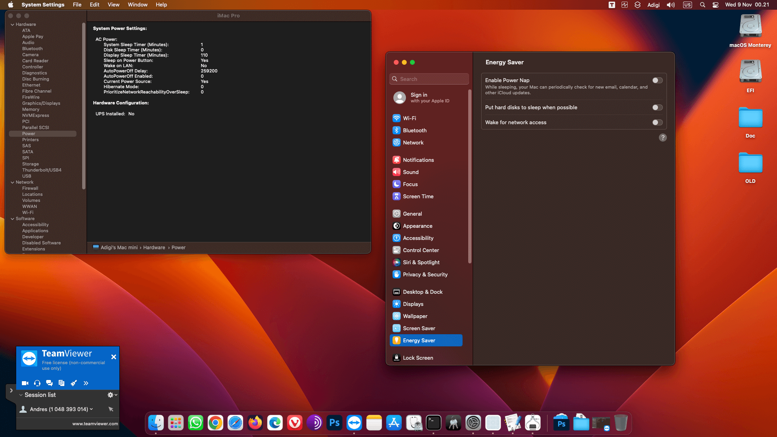Open the Screen Time settings pane
Image resolution: width=777 pixels, height=437 pixels.
click(x=418, y=196)
